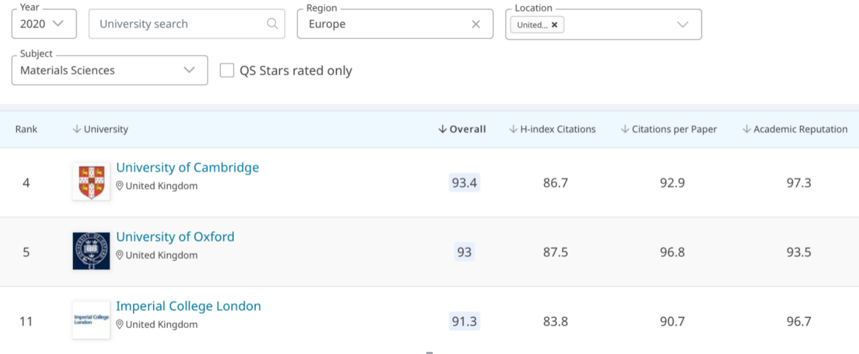Click the Imperial College London logo
859x354 pixels.
(91, 320)
